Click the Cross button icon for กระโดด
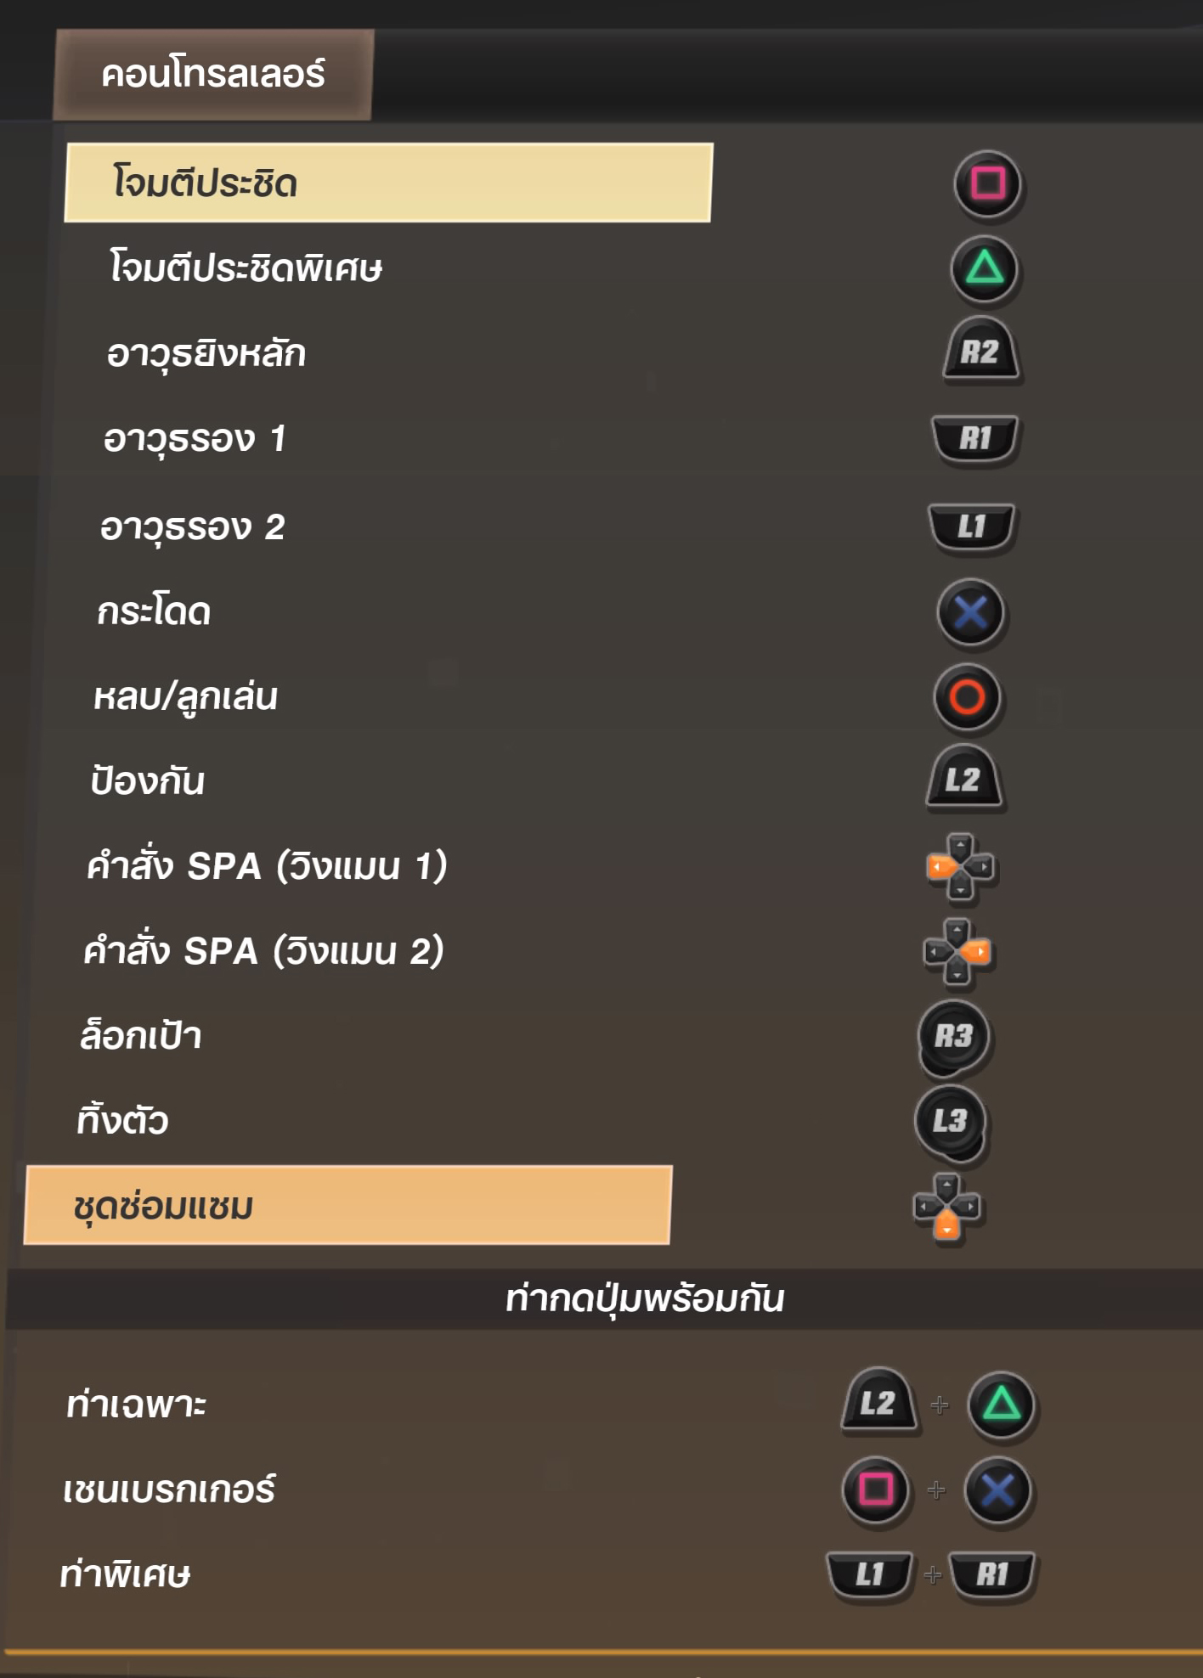This screenshot has width=1203, height=1678. coord(970,612)
